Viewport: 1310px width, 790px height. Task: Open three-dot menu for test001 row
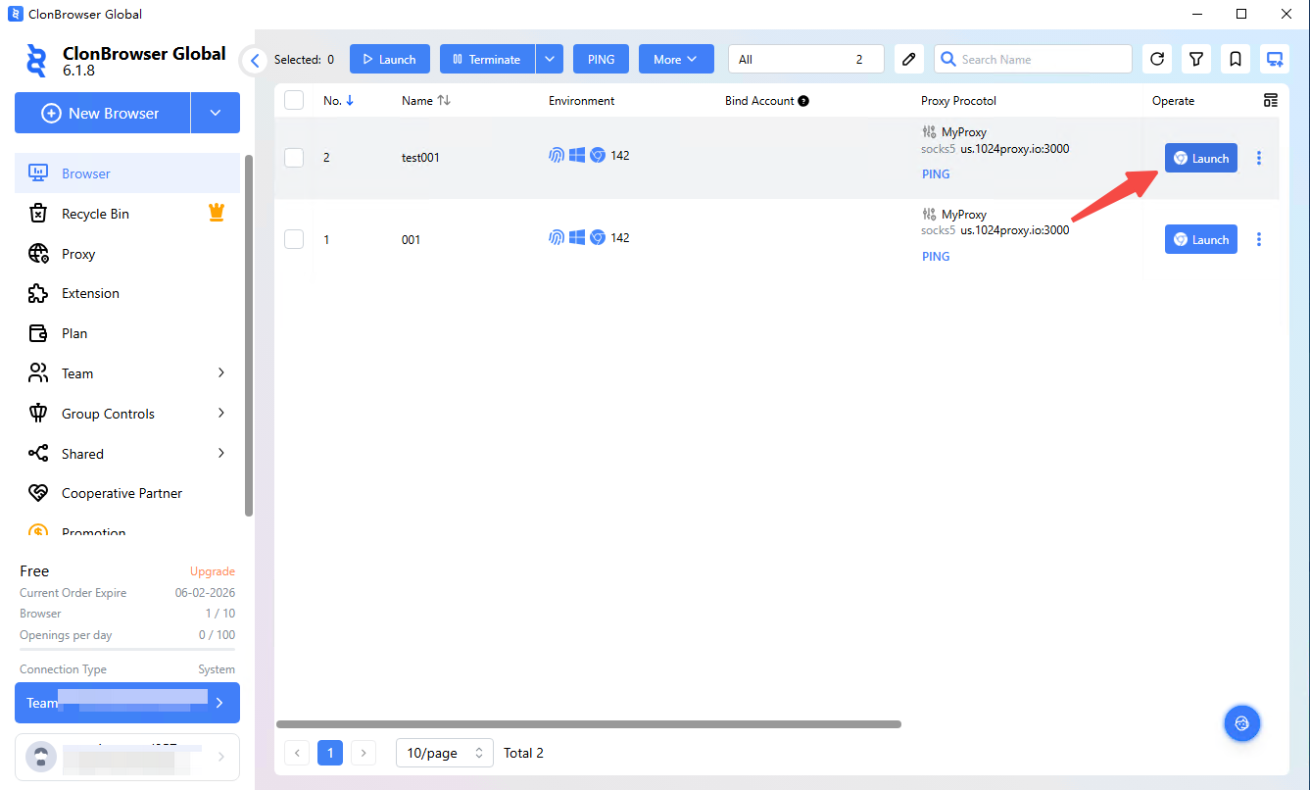pos(1259,158)
